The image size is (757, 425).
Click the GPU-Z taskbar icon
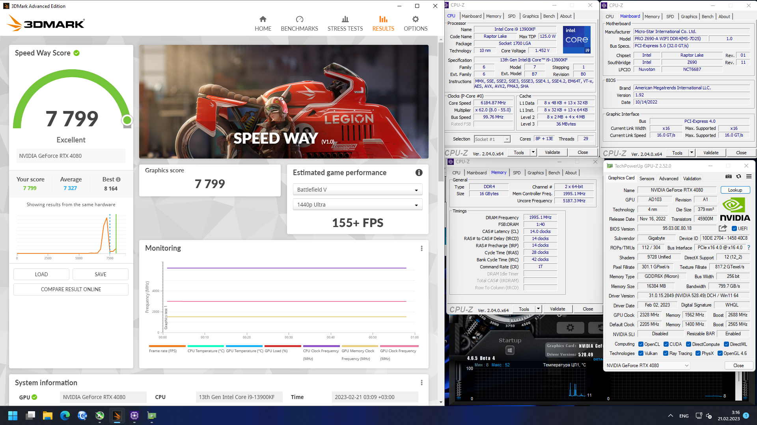pyautogui.click(x=152, y=416)
